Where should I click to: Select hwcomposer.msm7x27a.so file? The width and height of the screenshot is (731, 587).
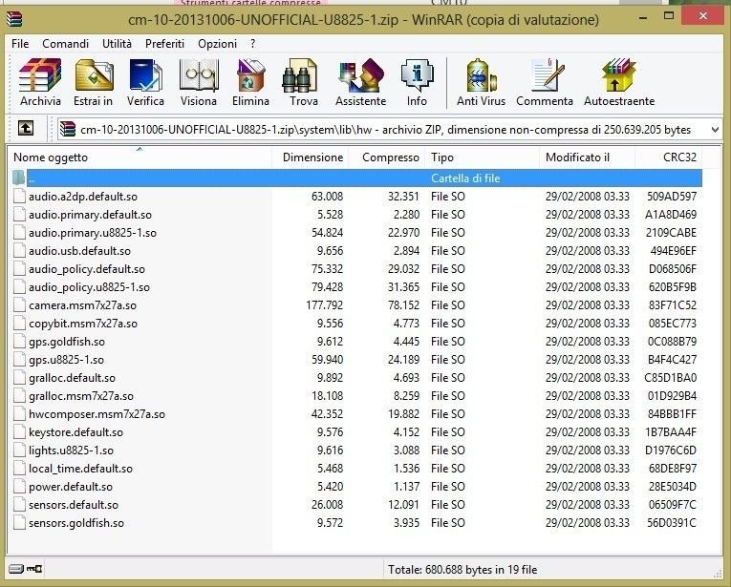click(x=97, y=414)
